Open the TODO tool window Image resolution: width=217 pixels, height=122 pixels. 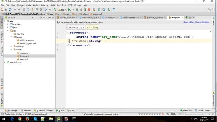click(x=71, y=111)
